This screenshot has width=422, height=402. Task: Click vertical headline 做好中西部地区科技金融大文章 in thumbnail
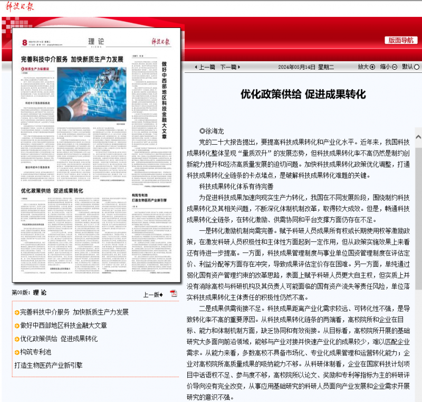pos(164,100)
